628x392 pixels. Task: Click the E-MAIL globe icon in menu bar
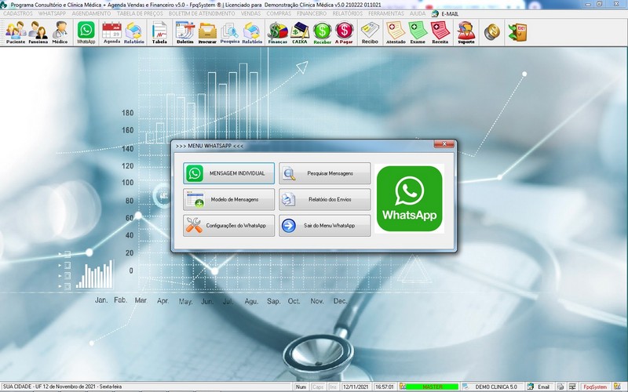[x=435, y=13]
